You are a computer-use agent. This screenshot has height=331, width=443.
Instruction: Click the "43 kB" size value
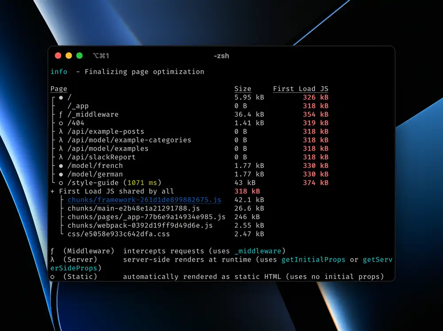[x=245, y=183]
